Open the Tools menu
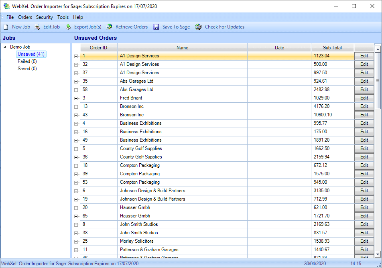This screenshot has width=382, height=268. coord(63,17)
